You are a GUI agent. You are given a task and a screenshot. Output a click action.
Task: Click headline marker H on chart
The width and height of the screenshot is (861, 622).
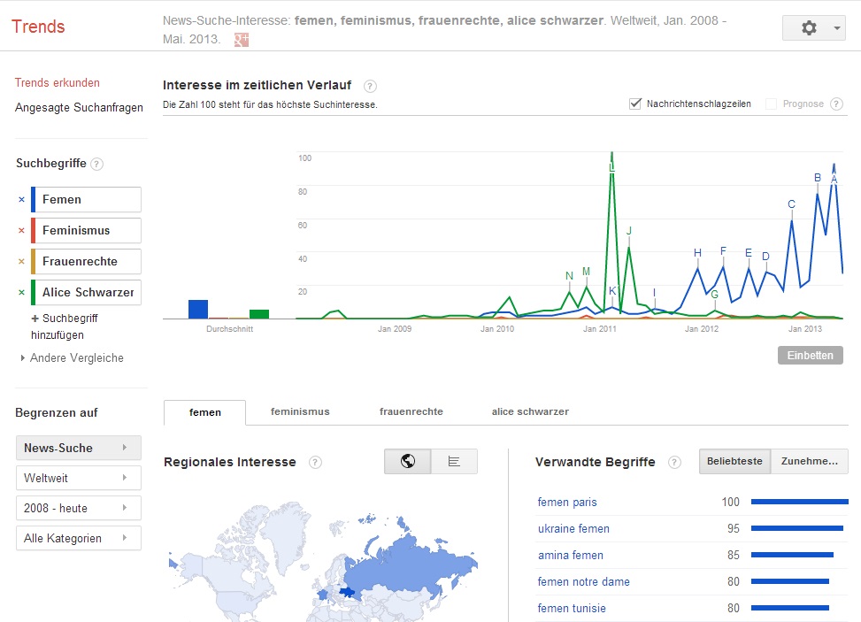[697, 252]
